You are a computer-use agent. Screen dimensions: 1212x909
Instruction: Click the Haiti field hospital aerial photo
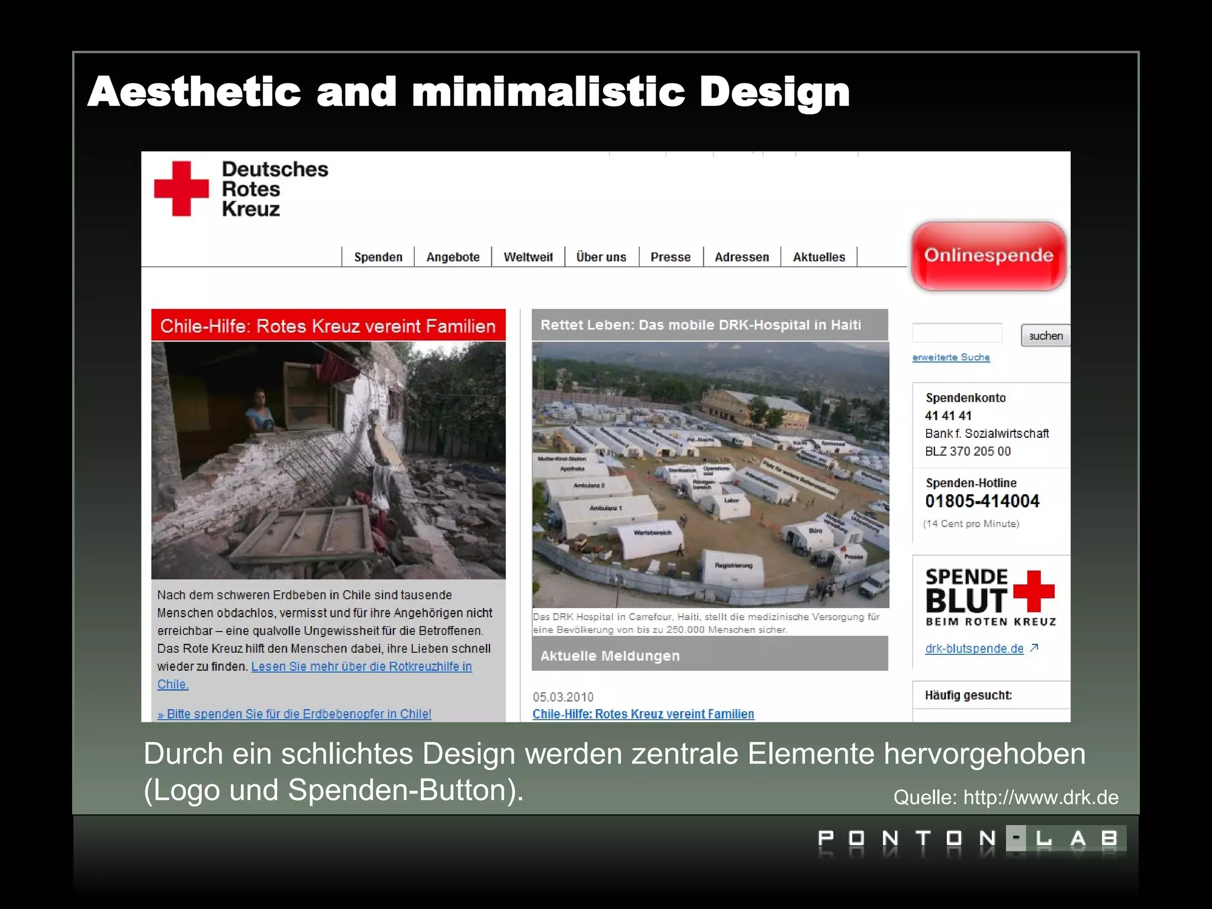(x=710, y=475)
